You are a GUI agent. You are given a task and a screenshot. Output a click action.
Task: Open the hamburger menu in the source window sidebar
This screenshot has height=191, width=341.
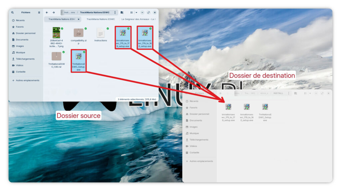coord(39,12)
